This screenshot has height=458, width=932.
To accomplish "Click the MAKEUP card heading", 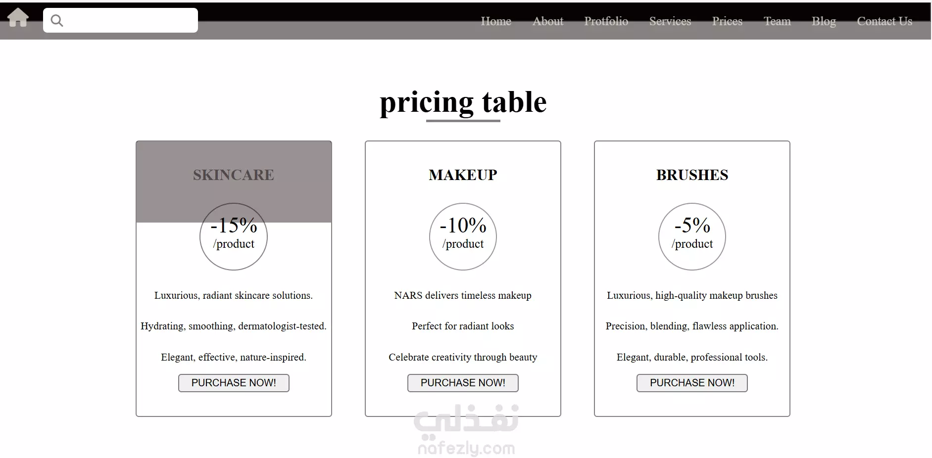I will [463, 175].
